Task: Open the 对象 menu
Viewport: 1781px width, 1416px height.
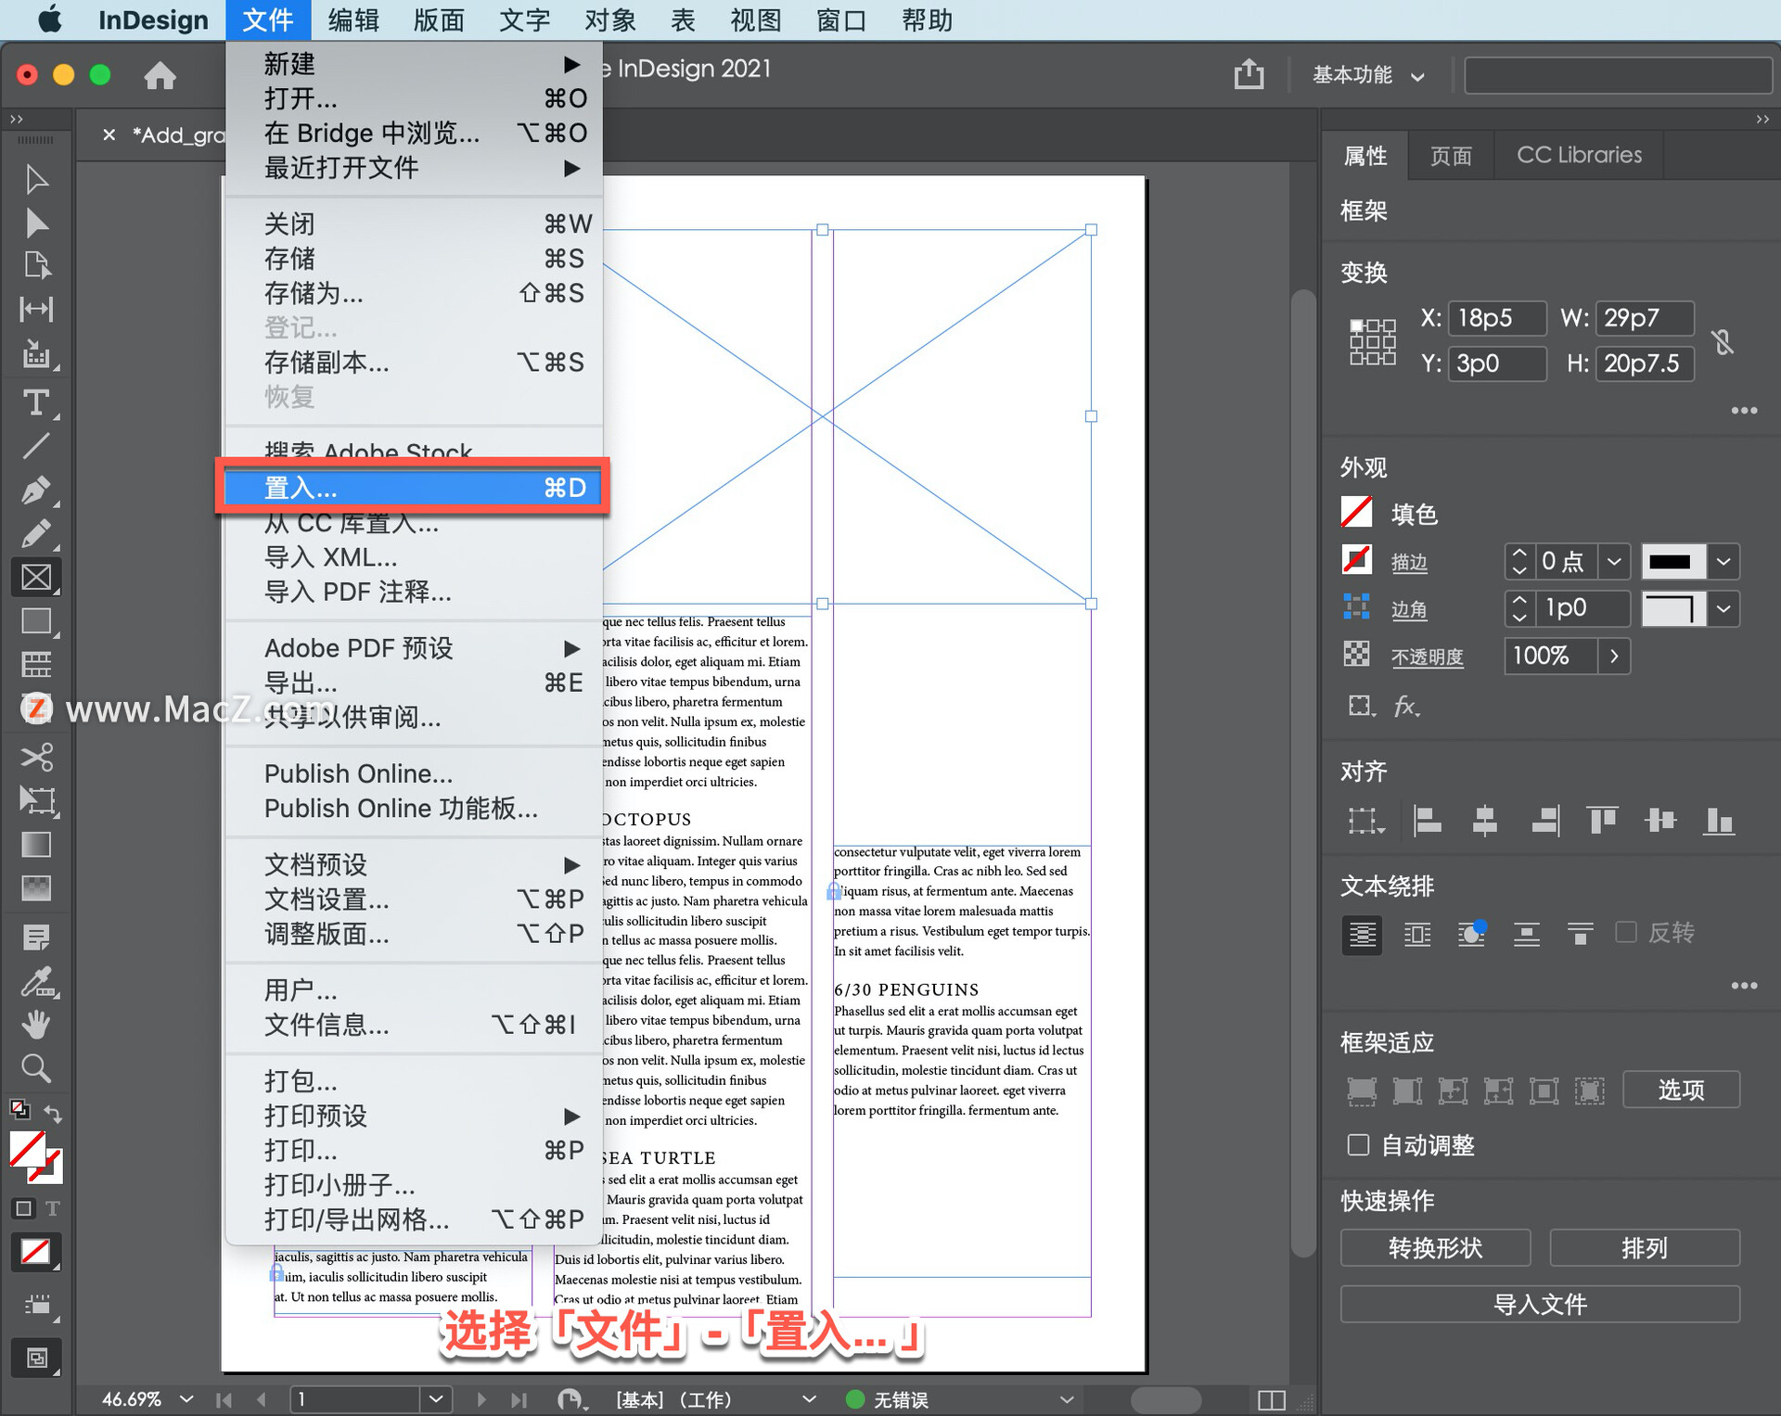Action: 610,19
